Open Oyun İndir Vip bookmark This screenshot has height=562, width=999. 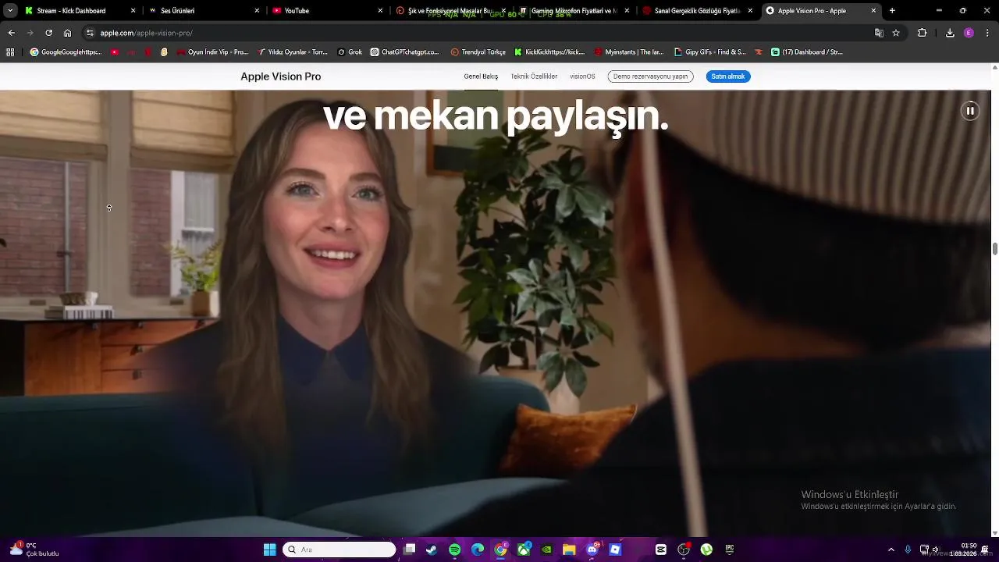coord(212,52)
